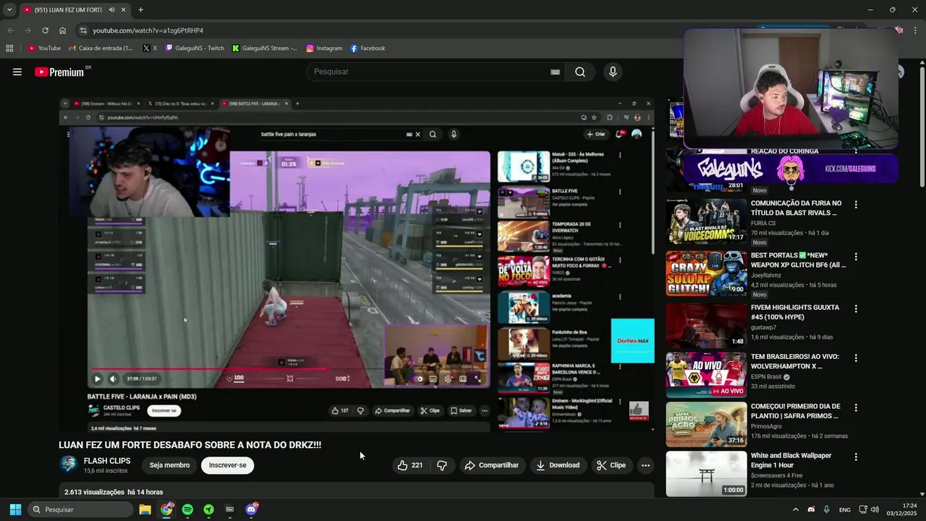Click the youtube.com address bar URL
This screenshot has height=521, width=926.
148,30
